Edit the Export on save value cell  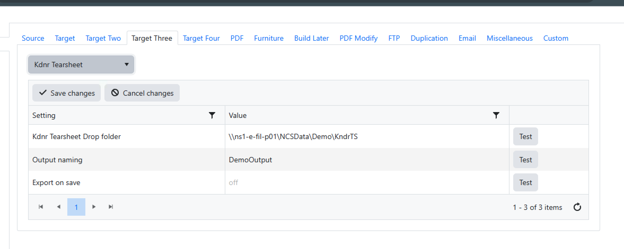tap(367, 182)
